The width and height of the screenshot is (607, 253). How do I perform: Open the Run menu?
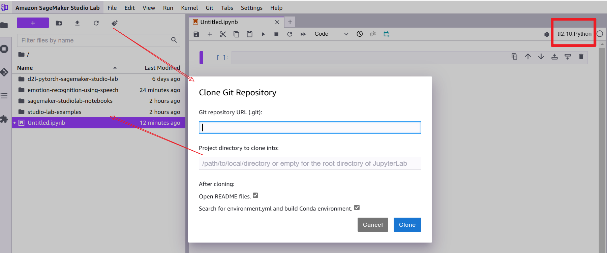pos(168,8)
